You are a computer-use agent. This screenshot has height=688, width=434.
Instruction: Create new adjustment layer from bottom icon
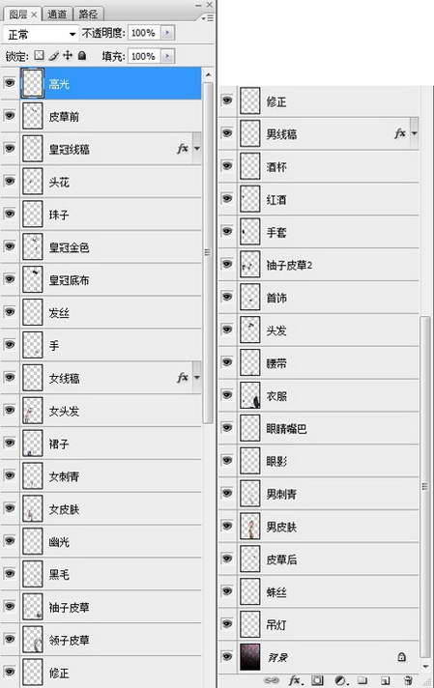[340, 680]
